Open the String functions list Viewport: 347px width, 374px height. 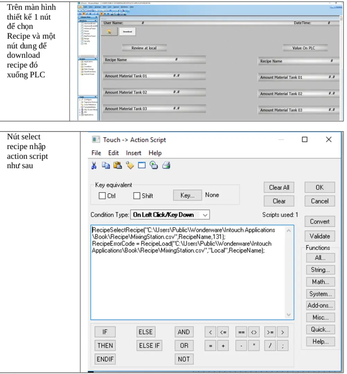(x=320, y=270)
